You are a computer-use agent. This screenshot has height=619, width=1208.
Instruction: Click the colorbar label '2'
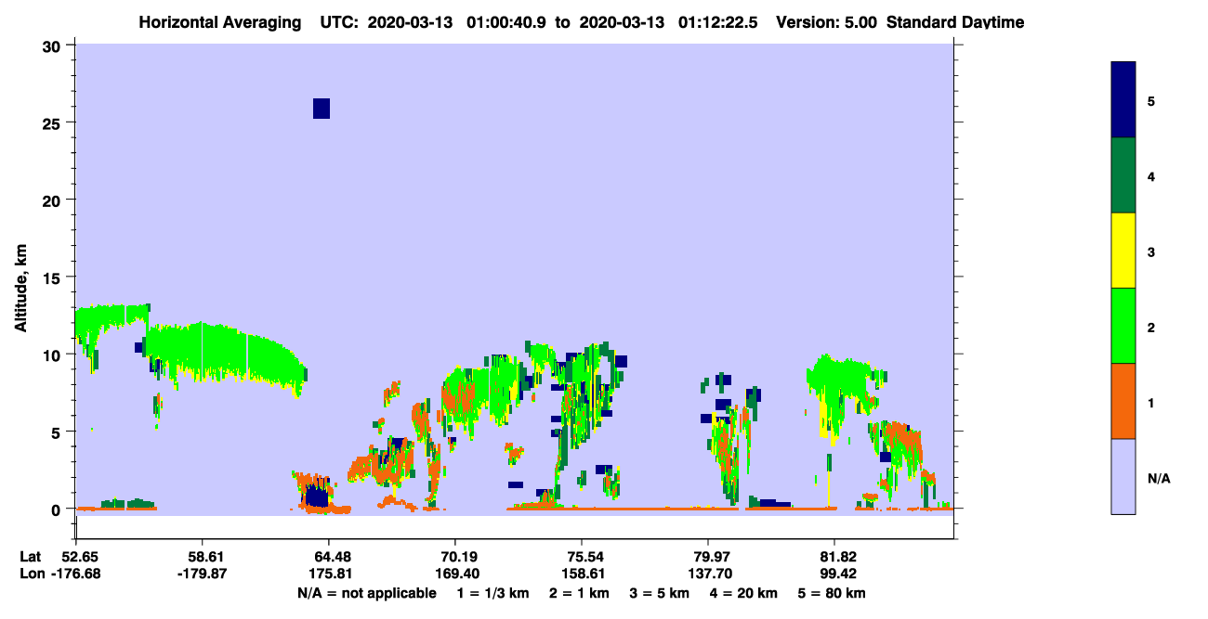tap(1151, 327)
